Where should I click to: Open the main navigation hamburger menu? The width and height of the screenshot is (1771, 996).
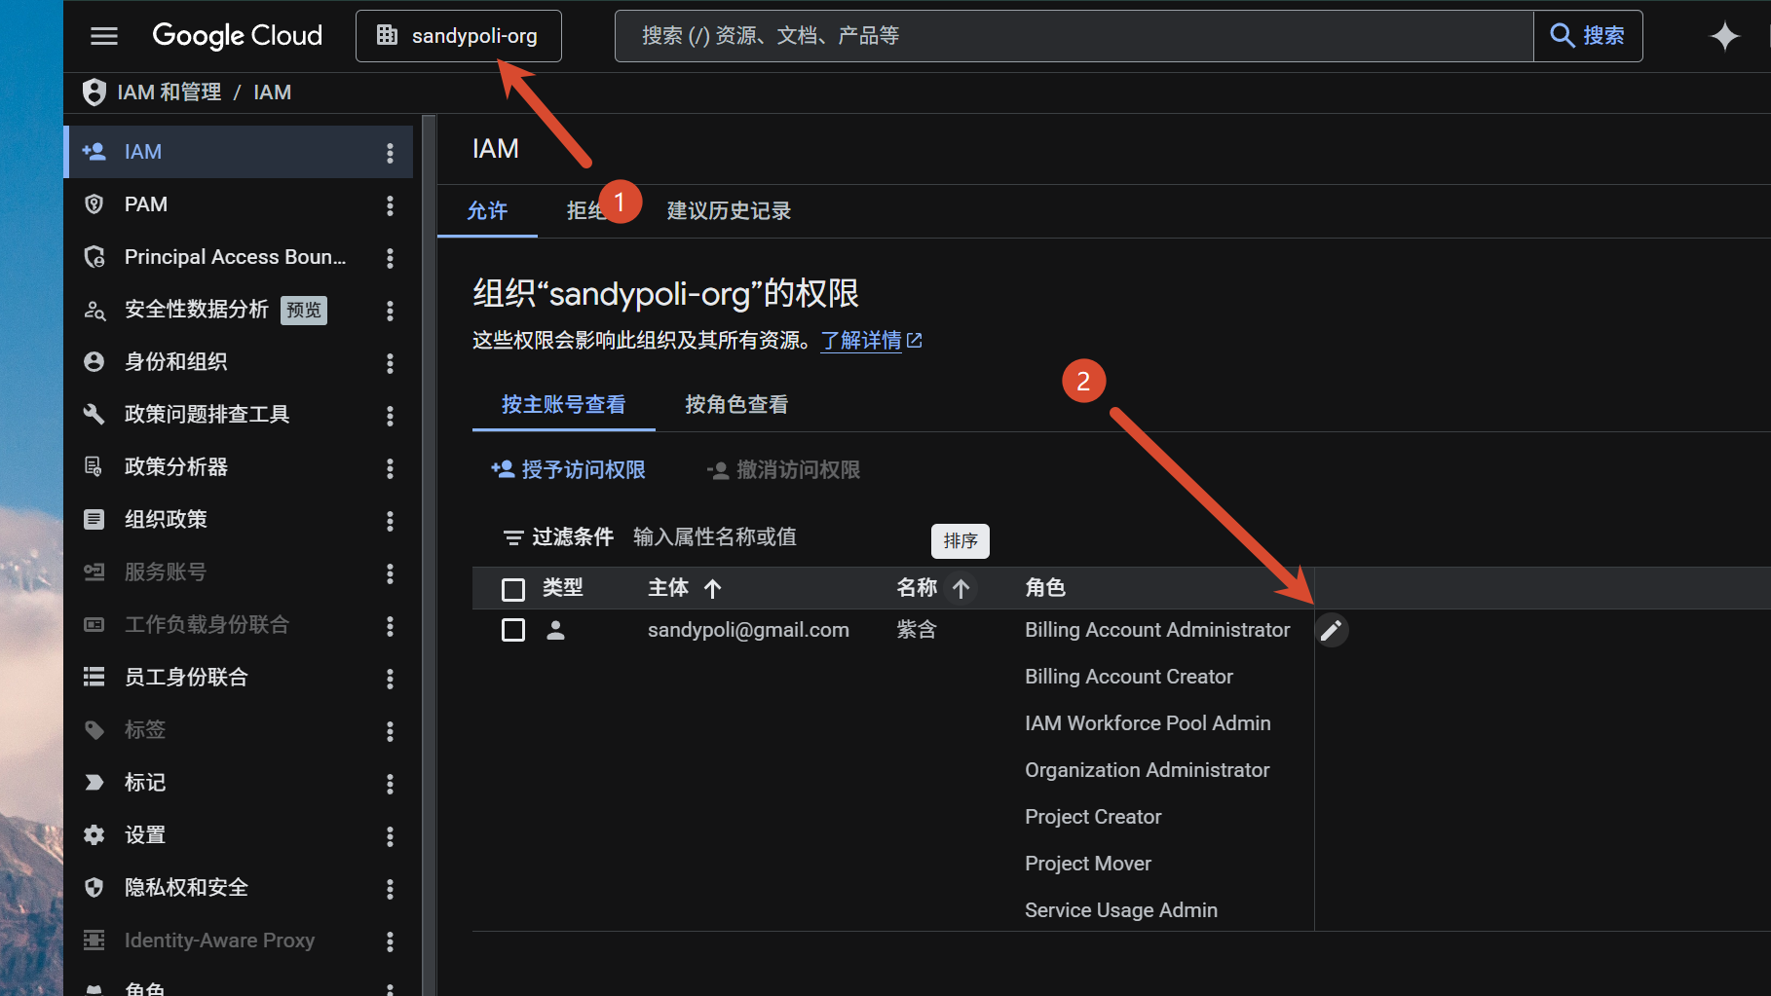[104, 36]
